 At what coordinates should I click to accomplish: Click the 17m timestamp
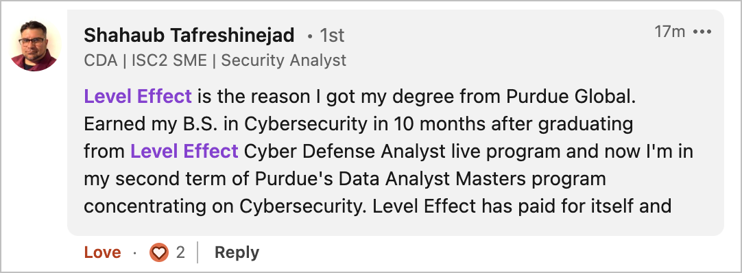pyautogui.click(x=669, y=32)
